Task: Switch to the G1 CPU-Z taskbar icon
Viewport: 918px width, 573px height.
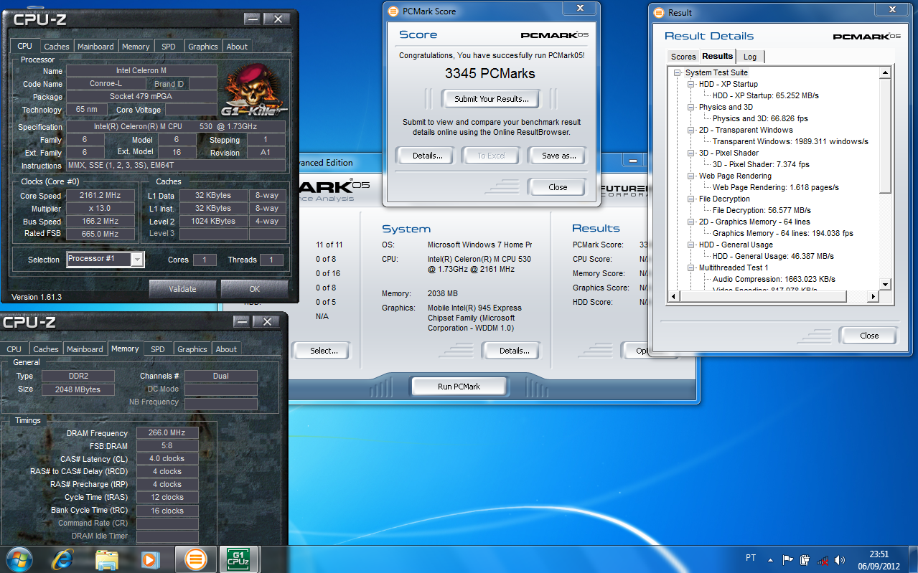Action: (237, 559)
